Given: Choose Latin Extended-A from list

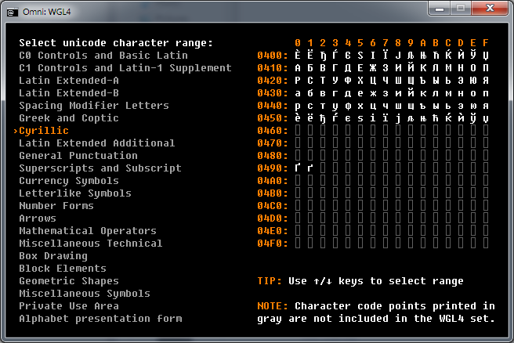Looking at the screenshot, I should coord(69,80).
